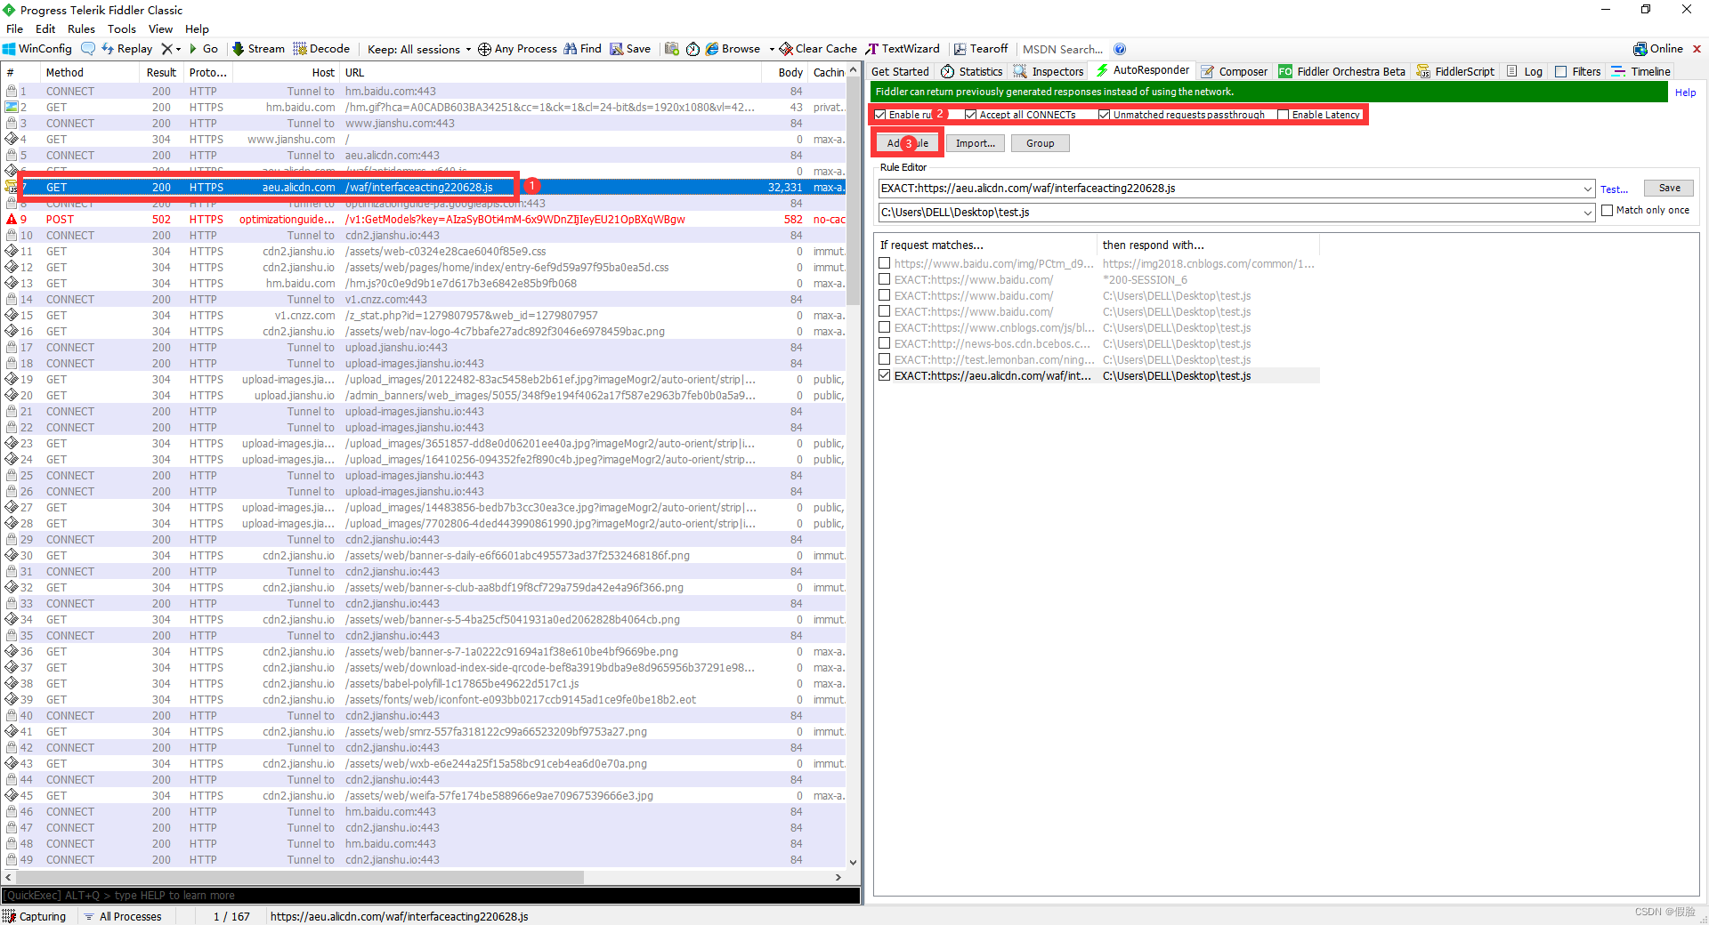The image size is (1709, 925).
Task: Disable the aeu.alicdn.com rule checkbox
Action: click(885, 376)
